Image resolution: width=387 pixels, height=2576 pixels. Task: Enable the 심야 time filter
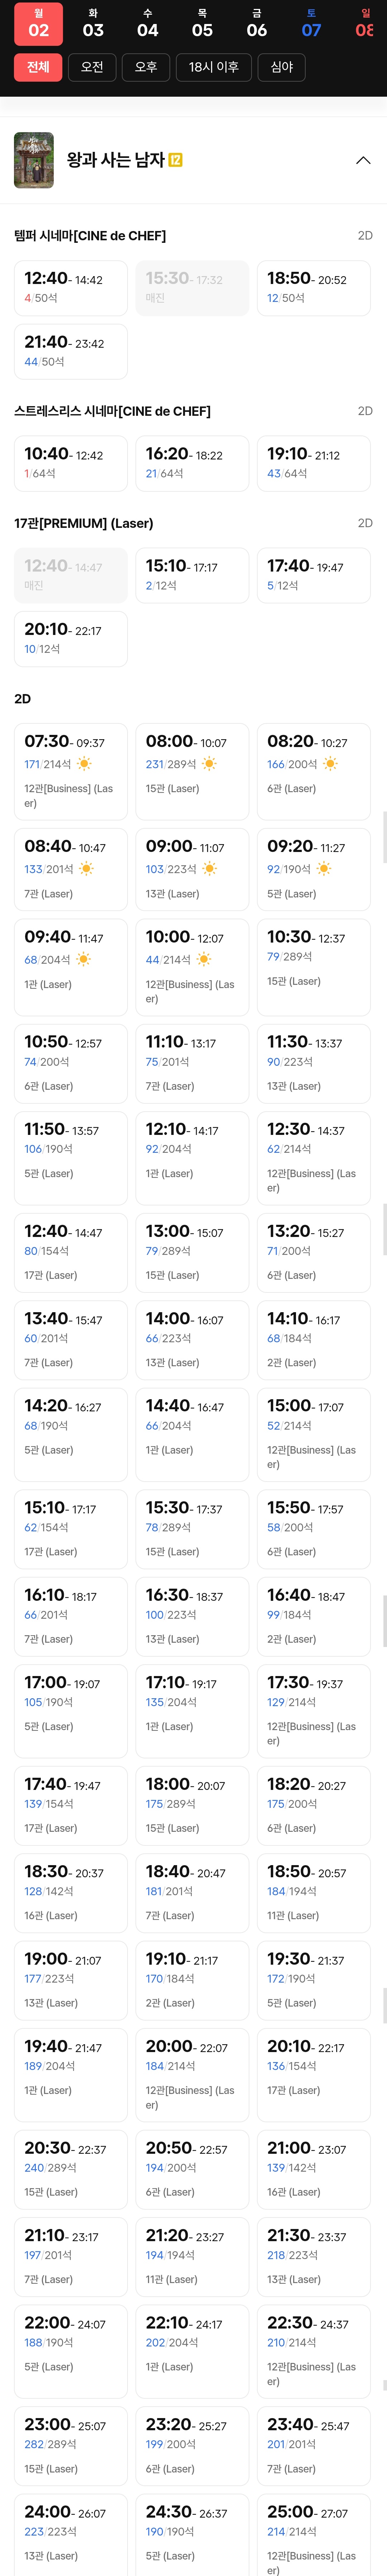282,67
